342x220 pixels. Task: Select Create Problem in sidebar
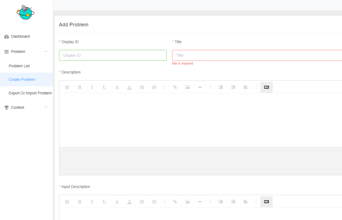[x=22, y=79]
